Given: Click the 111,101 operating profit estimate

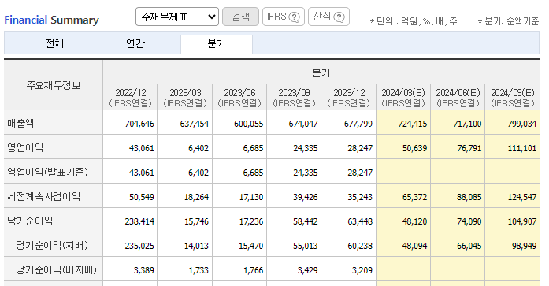Looking at the screenshot, I should pyautogui.click(x=522, y=148).
